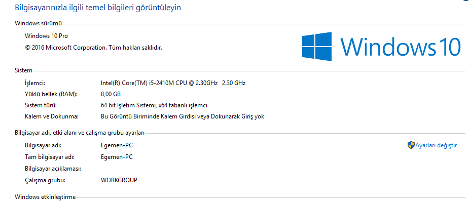Open the Ayarları değiştir link
470x202 pixels.
436,145
